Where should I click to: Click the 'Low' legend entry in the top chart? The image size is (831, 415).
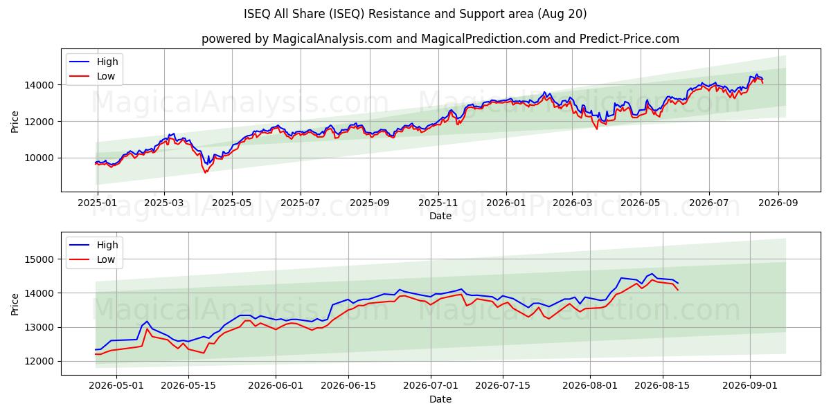(106, 76)
